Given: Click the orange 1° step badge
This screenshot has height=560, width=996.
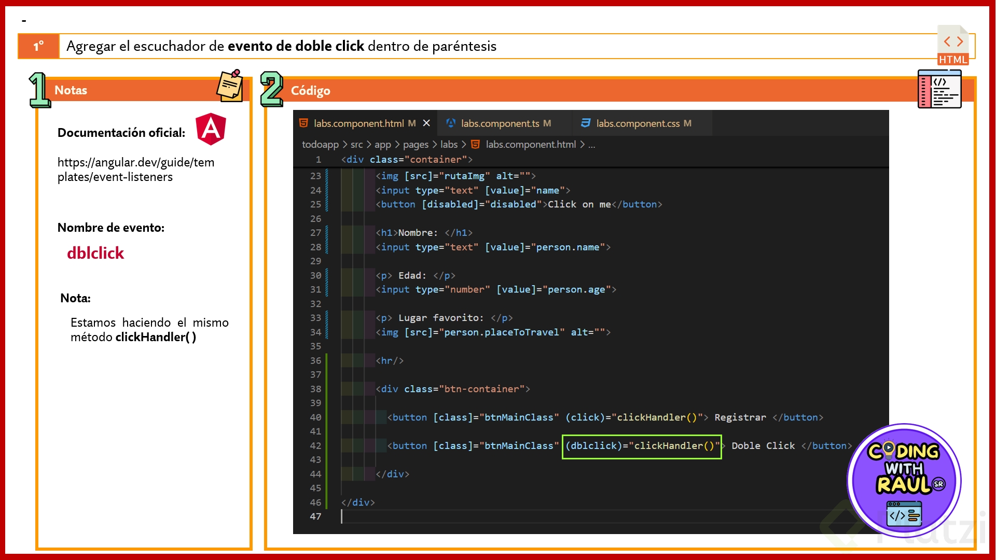Looking at the screenshot, I should pos(39,46).
